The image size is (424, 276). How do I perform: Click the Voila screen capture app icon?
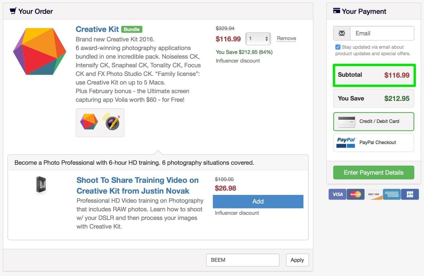(111, 122)
